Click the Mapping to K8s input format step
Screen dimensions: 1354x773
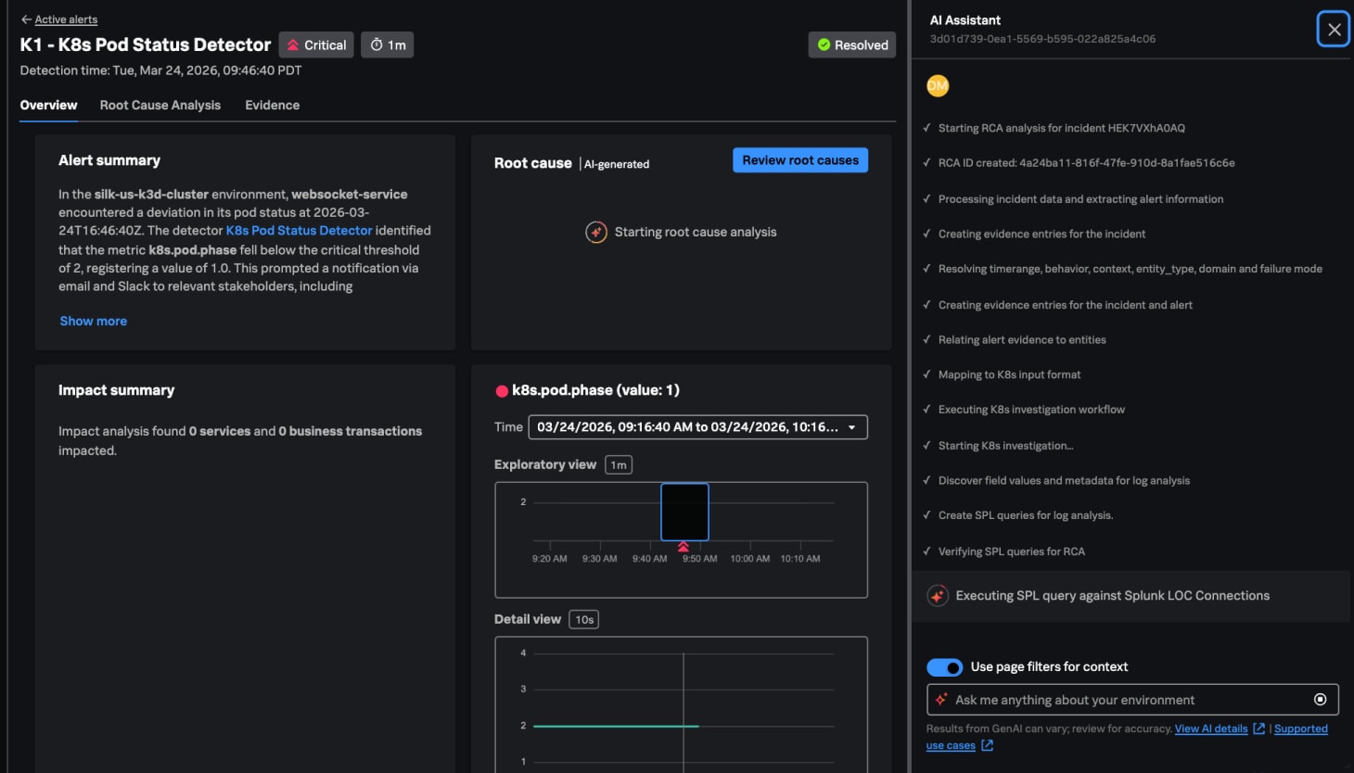[1009, 375]
